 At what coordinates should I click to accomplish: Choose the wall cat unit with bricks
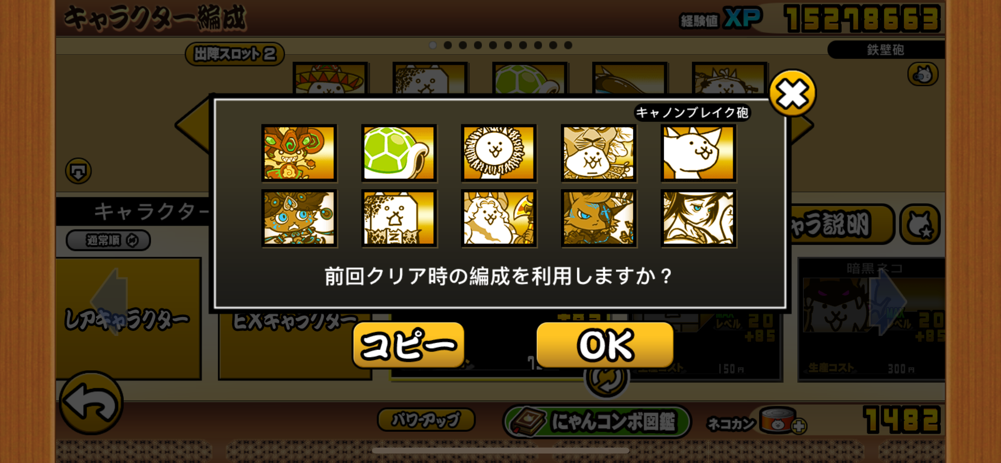click(x=399, y=218)
